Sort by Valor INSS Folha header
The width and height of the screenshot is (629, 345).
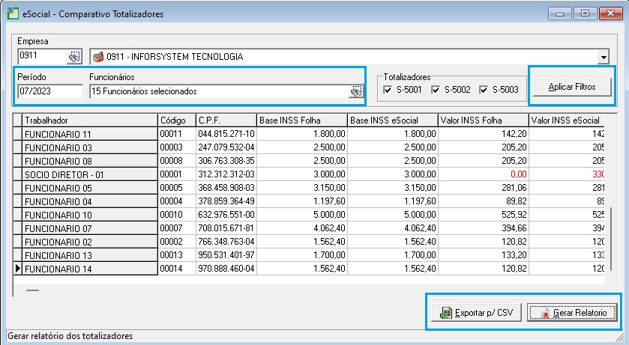point(484,120)
